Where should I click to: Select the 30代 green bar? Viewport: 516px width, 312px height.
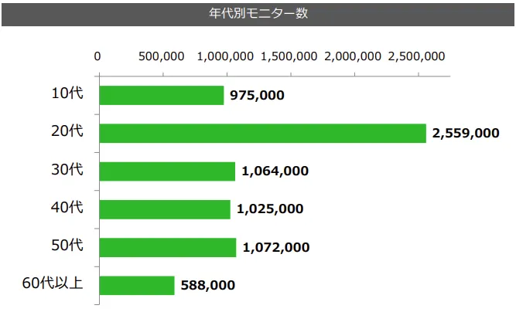pos(168,171)
